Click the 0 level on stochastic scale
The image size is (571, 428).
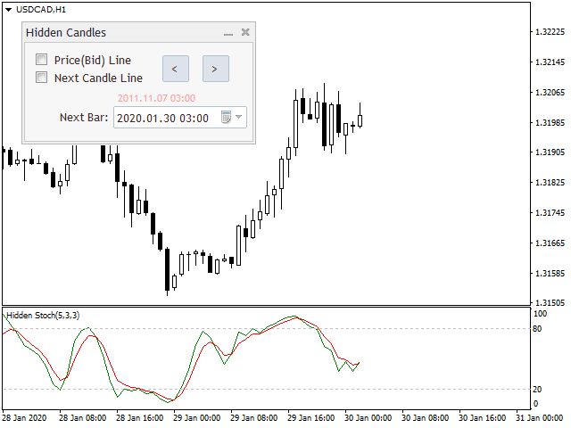coord(535,404)
